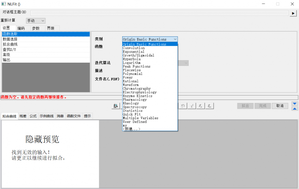This screenshot has height=189, width=299.
Task: Select 查找X/Y in settings list
Action: point(46,50)
